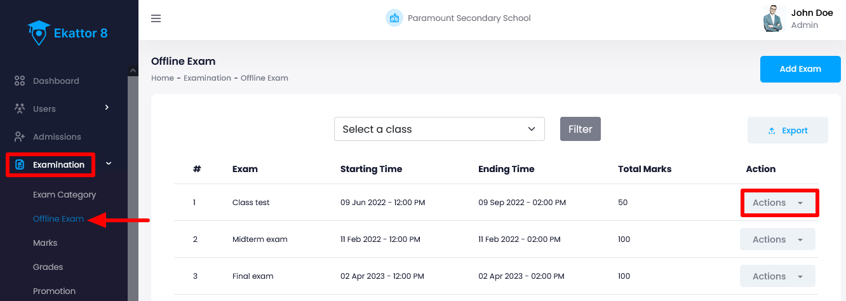Screen dimensions: 846x301
Task: Click the Admissions person-plus icon
Action: [20, 137]
